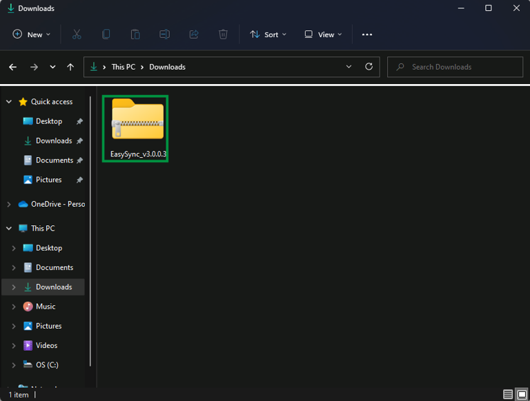Select Videos folder in sidebar
530x401 pixels.
[40, 346]
